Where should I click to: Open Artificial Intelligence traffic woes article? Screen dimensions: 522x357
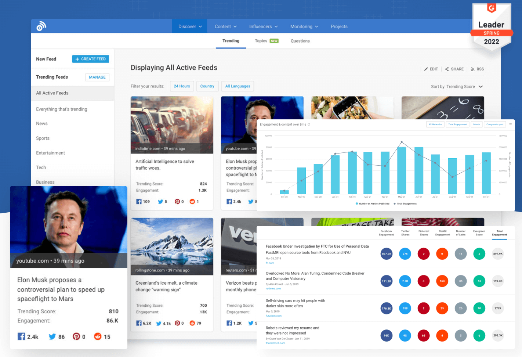(x=164, y=165)
